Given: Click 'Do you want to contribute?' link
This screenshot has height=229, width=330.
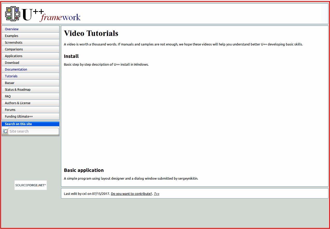Looking at the screenshot, I should (x=131, y=194).
